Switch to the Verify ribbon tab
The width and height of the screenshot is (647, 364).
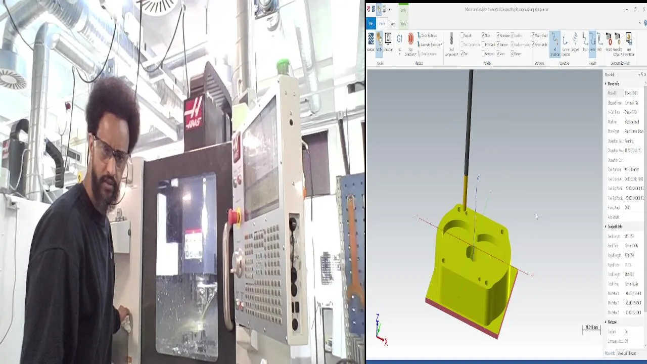point(403,23)
